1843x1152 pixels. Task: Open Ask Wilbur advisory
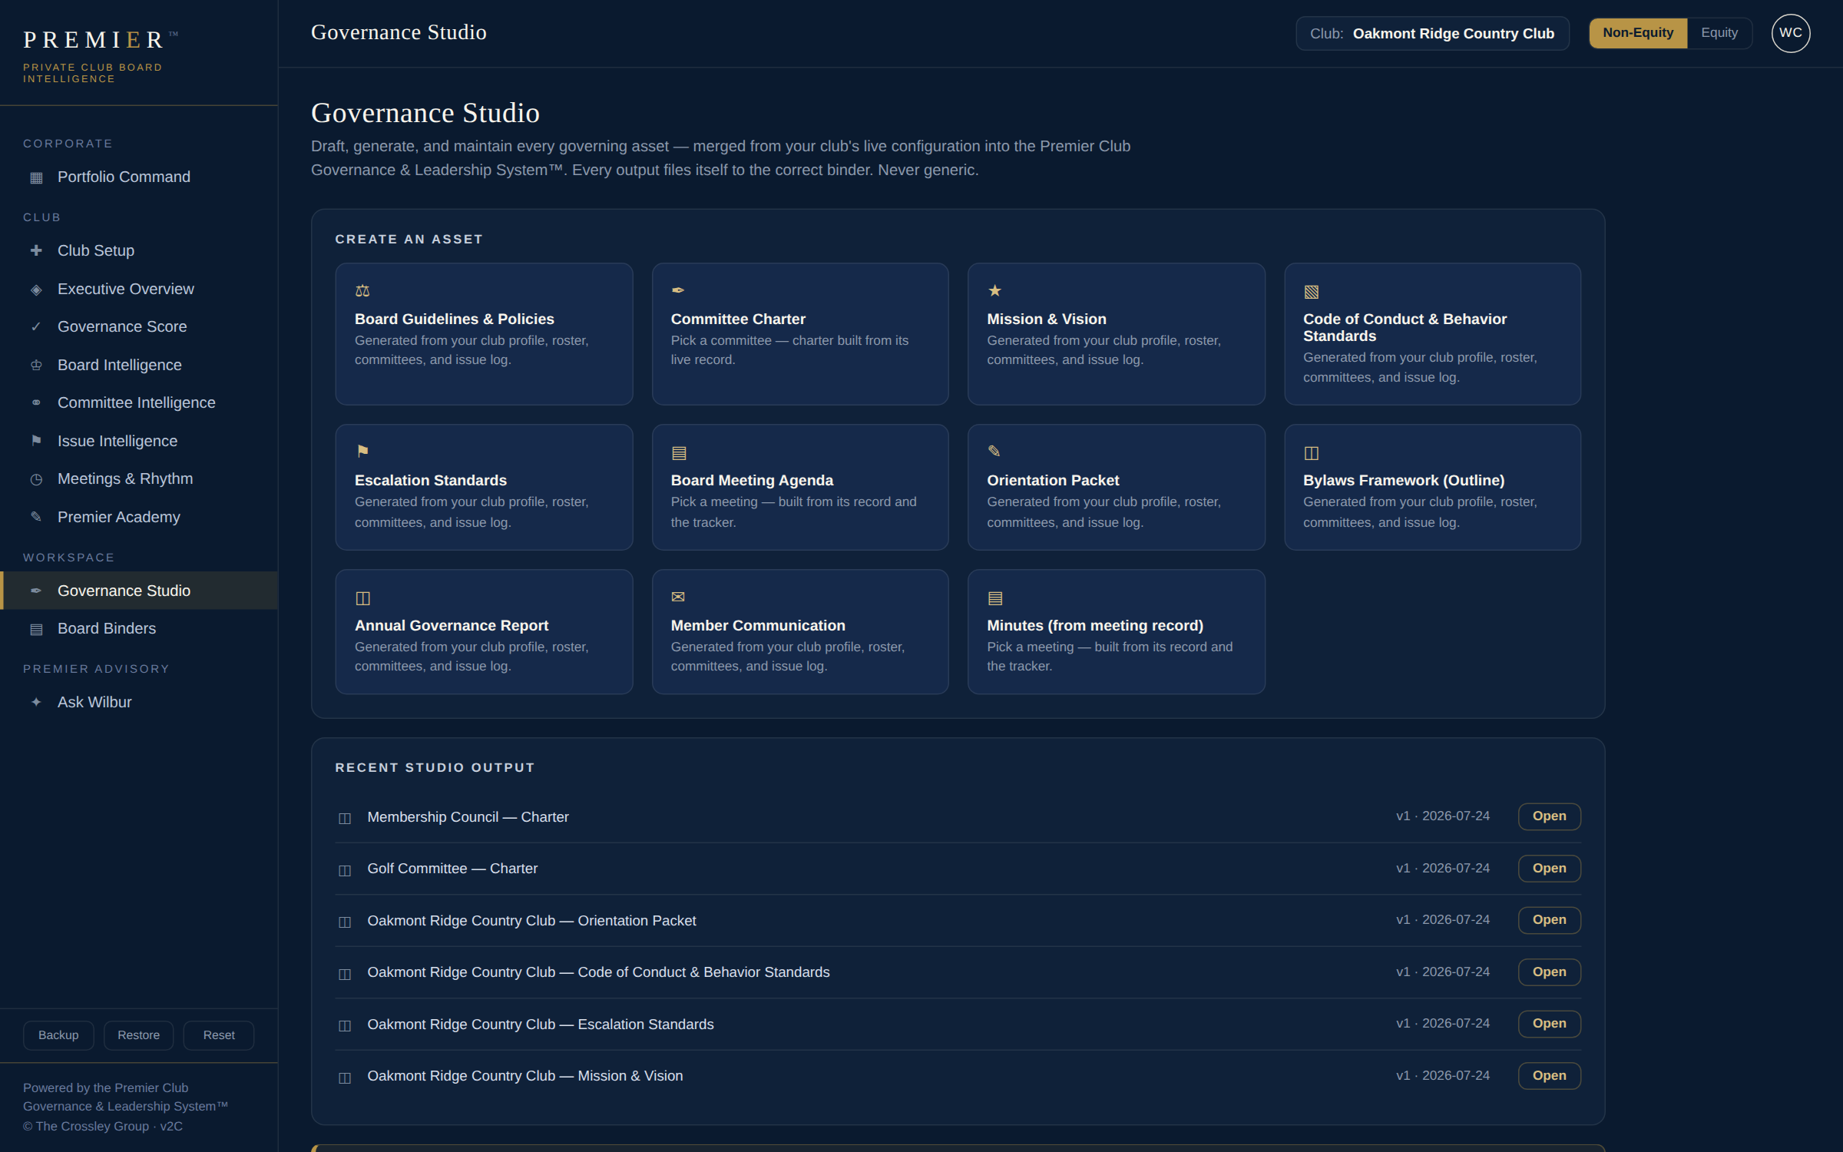pos(138,702)
